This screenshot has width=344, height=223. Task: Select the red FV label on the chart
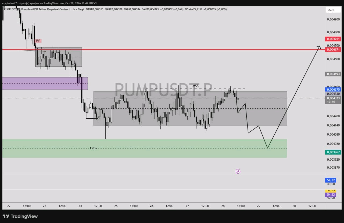pos(38,41)
